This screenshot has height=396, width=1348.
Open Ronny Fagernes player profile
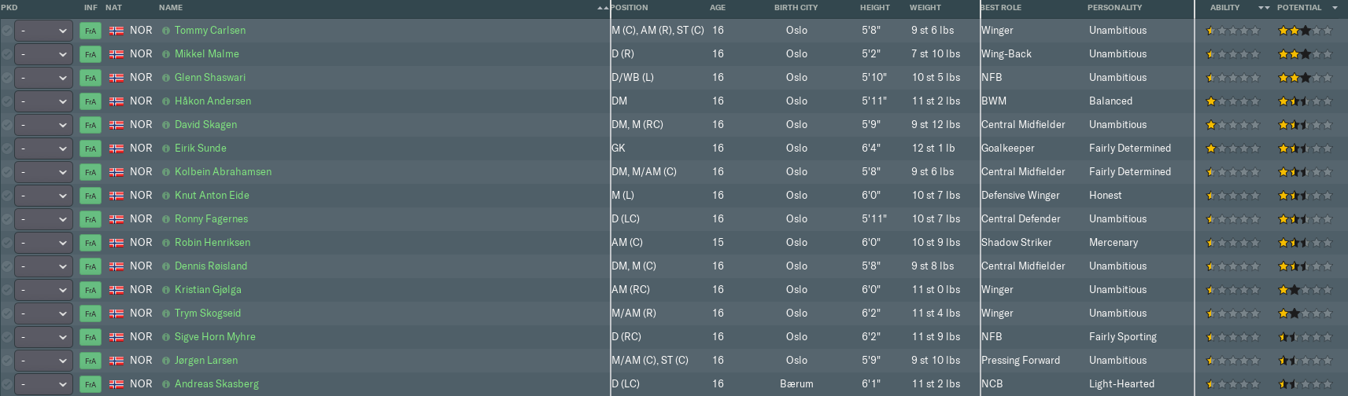point(211,219)
